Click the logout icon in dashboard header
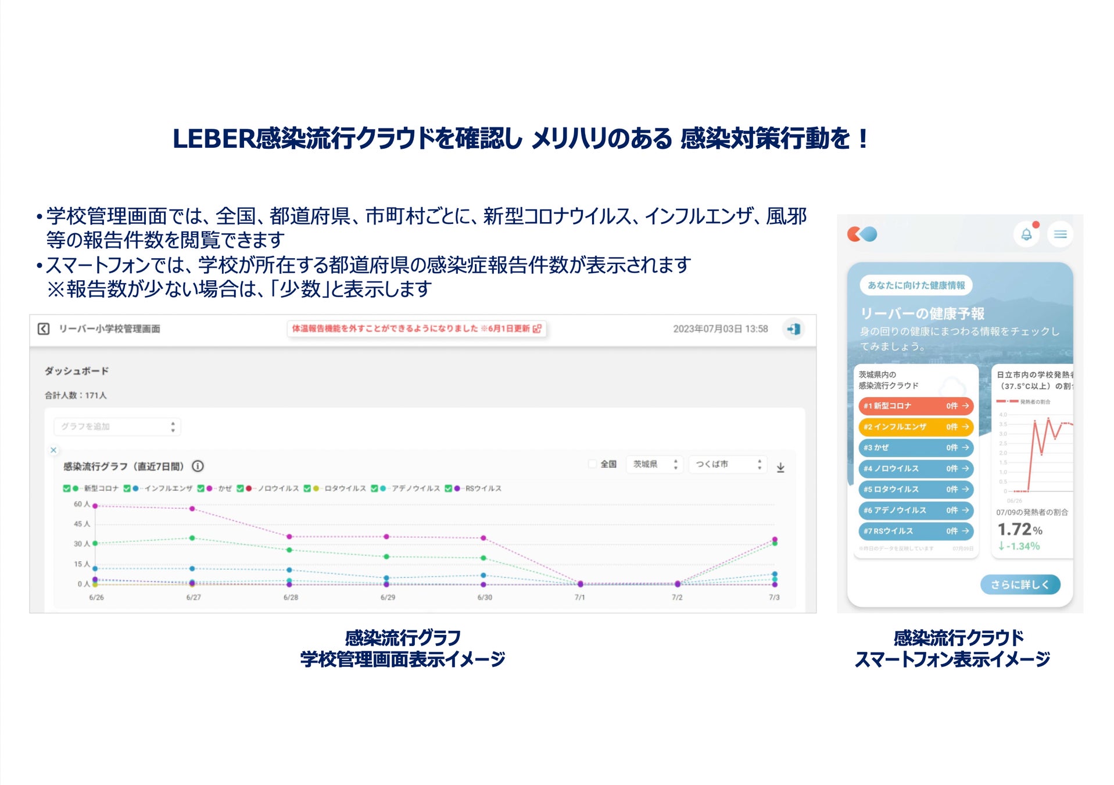 793,329
